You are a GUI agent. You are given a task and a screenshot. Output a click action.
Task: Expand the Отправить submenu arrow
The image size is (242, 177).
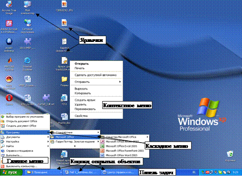coord(120,82)
